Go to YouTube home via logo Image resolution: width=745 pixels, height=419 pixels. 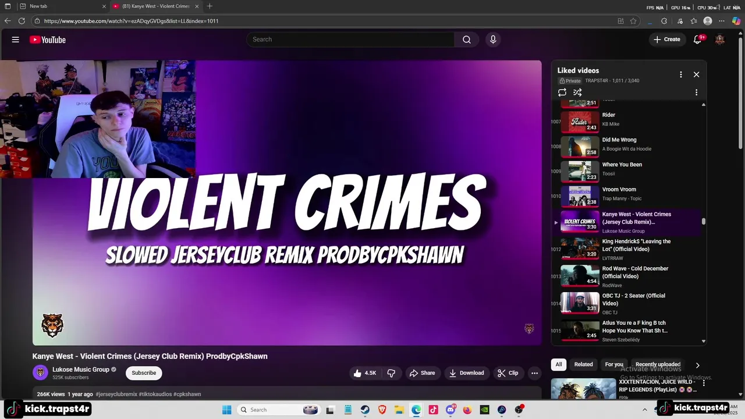click(x=48, y=40)
